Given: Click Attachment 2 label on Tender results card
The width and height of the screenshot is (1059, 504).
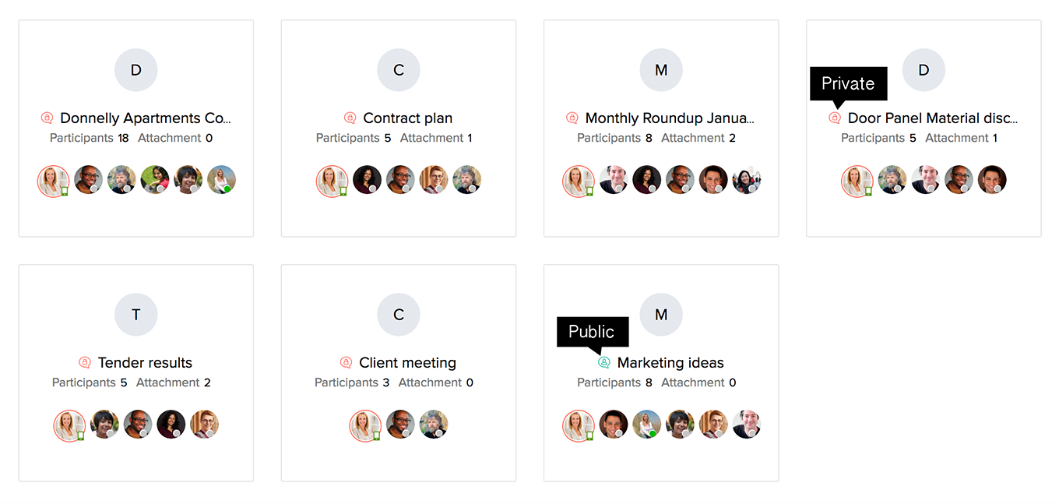Looking at the screenshot, I should [174, 382].
